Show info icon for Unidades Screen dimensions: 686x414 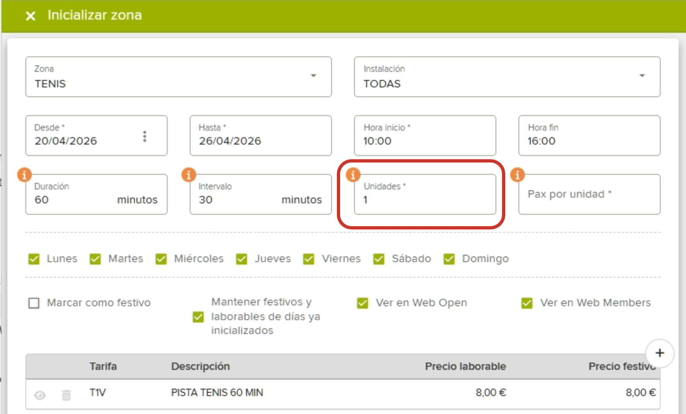pos(353,175)
